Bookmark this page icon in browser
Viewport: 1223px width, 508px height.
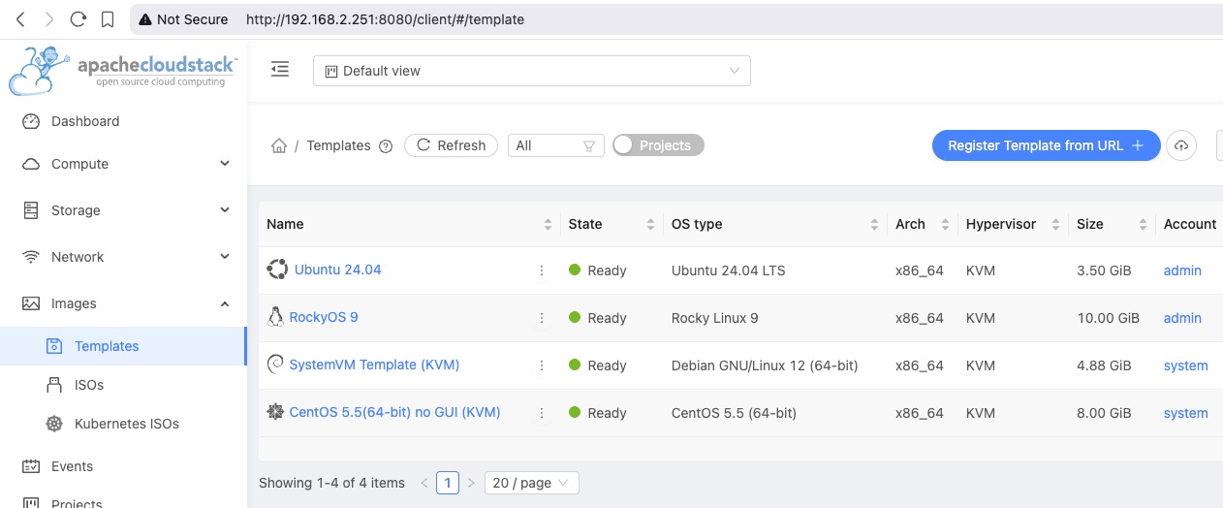[x=108, y=18]
